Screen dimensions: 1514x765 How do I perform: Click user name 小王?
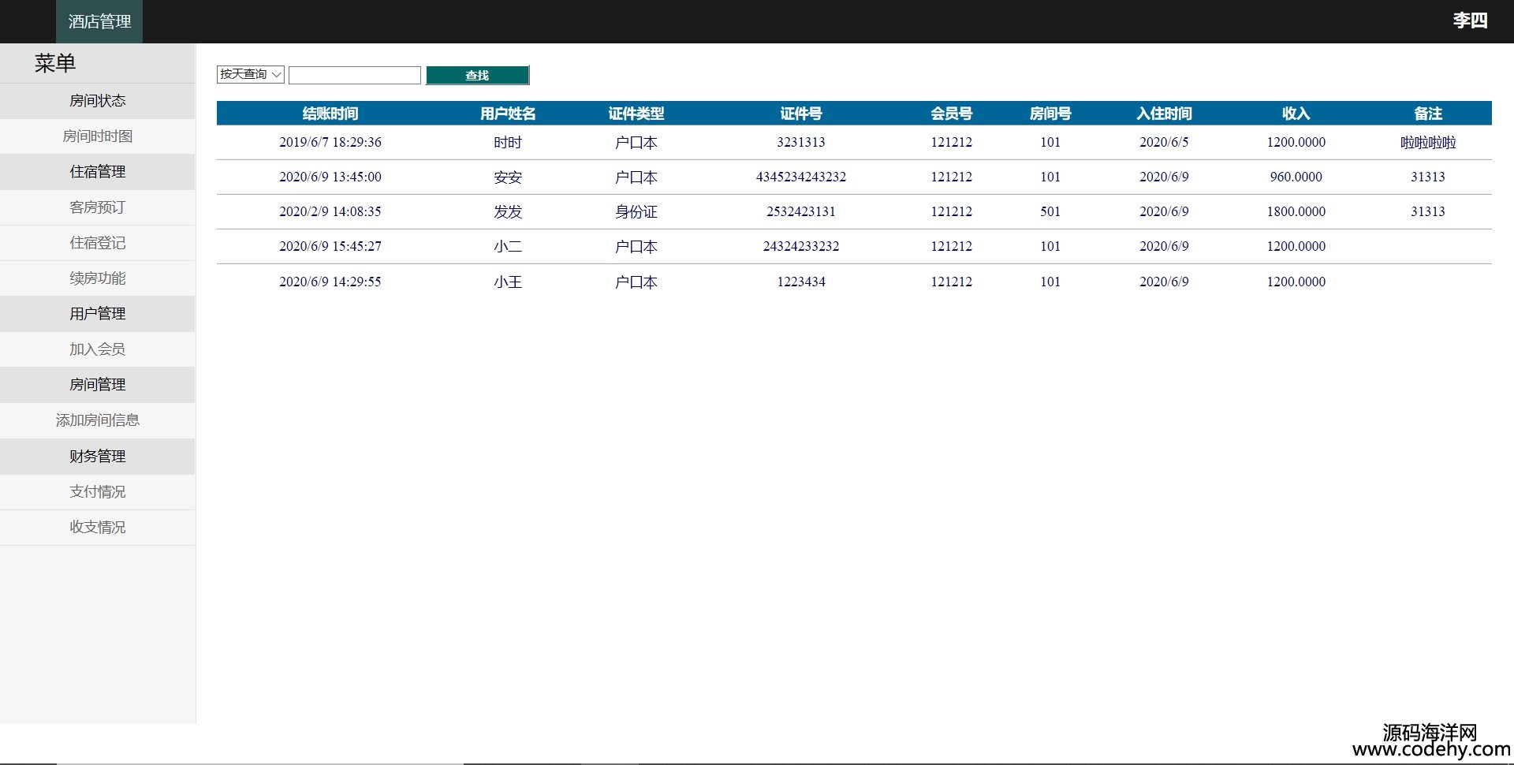(x=508, y=282)
